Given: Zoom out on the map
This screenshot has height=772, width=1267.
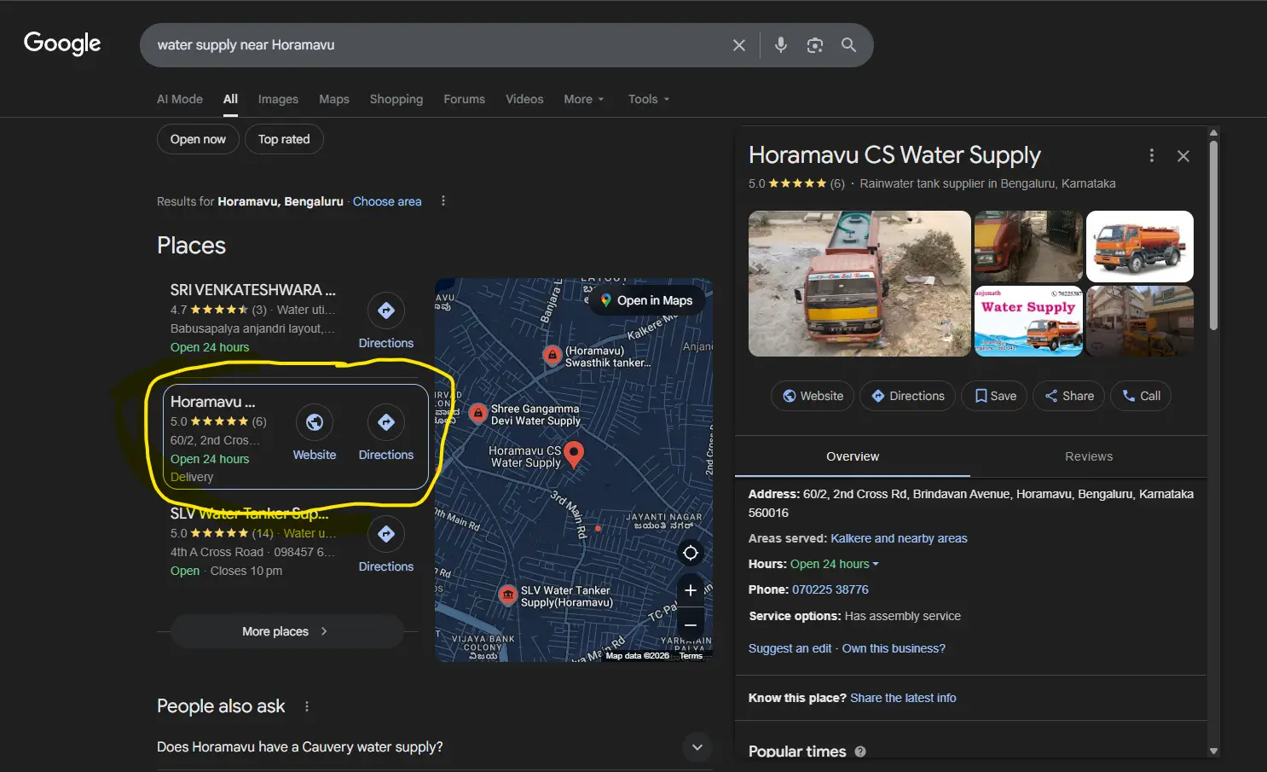Looking at the screenshot, I should [691, 624].
